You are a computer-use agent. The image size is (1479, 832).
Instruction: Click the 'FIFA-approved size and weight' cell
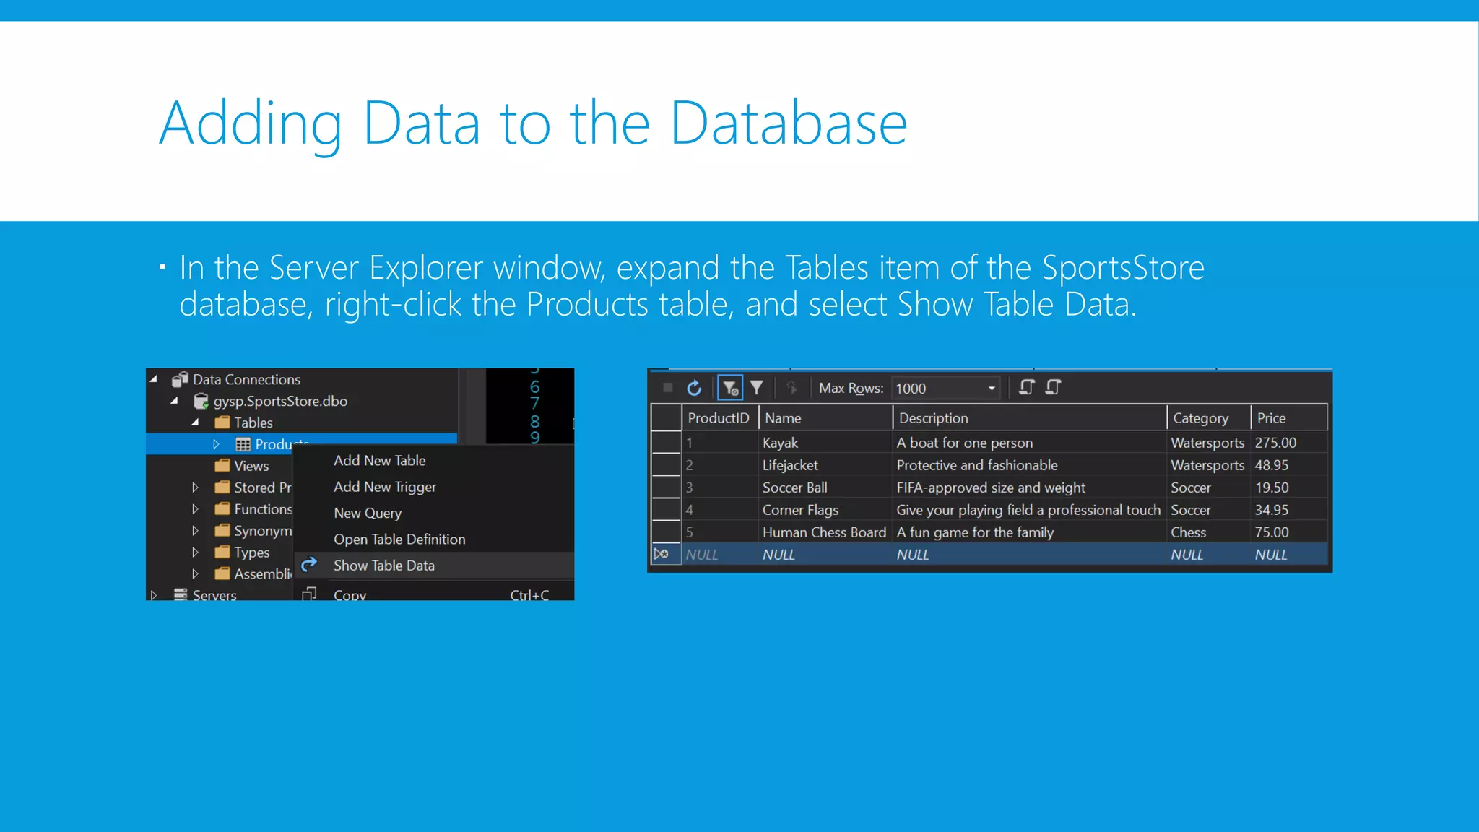pyautogui.click(x=1031, y=487)
